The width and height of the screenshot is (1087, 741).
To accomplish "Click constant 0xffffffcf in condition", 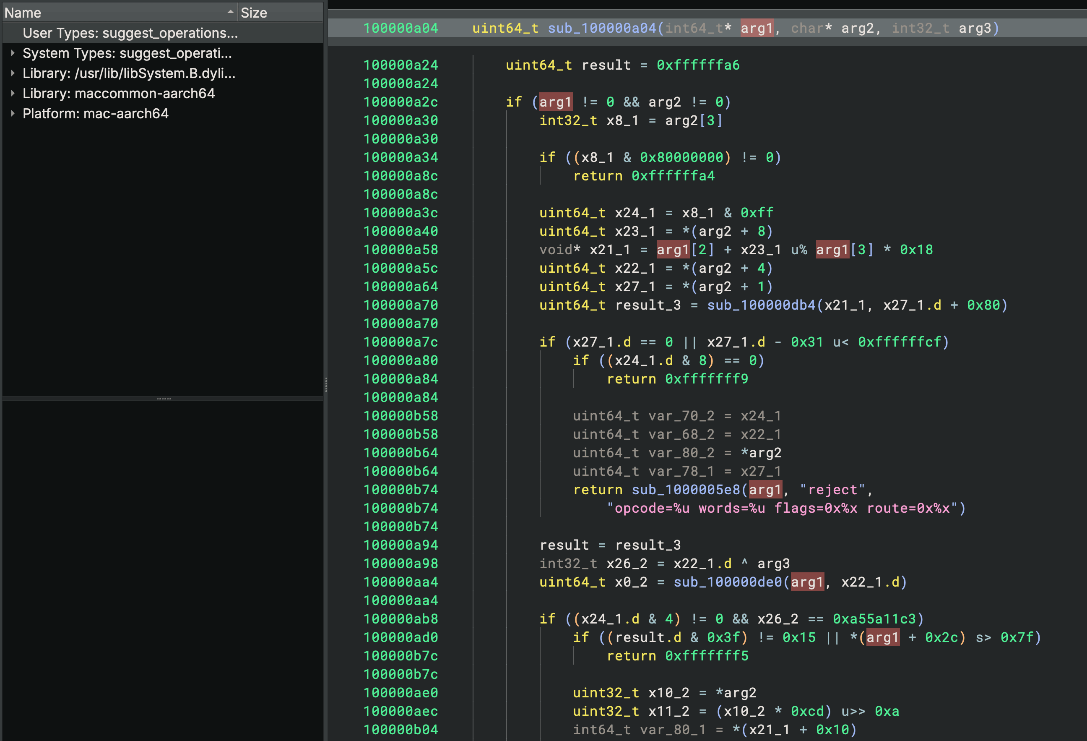I will pyautogui.click(x=900, y=342).
